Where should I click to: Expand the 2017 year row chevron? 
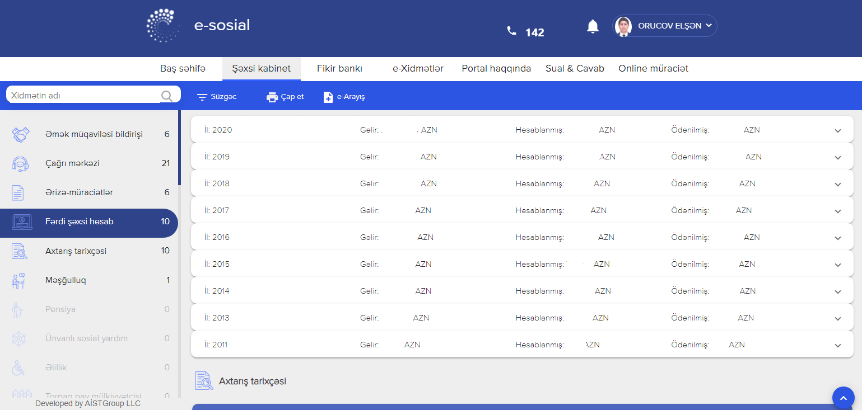pos(837,211)
